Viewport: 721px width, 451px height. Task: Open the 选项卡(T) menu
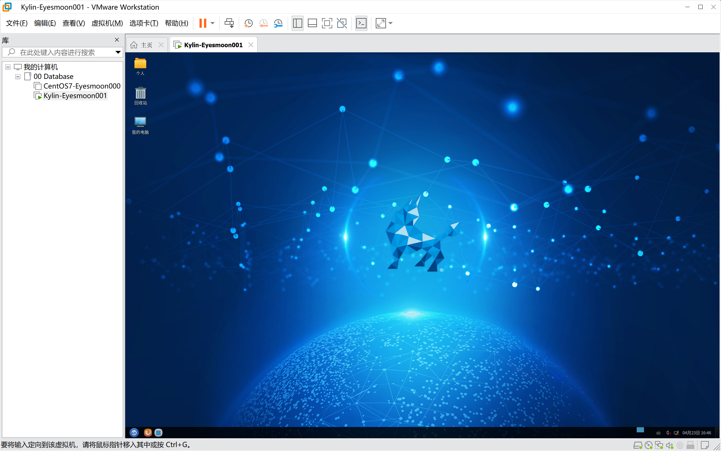click(144, 23)
